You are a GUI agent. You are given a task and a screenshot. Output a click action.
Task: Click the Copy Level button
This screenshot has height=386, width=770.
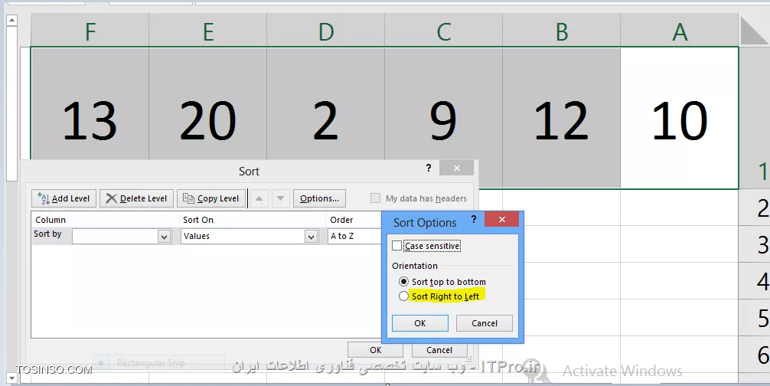pyautogui.click(x=211, y=198)
